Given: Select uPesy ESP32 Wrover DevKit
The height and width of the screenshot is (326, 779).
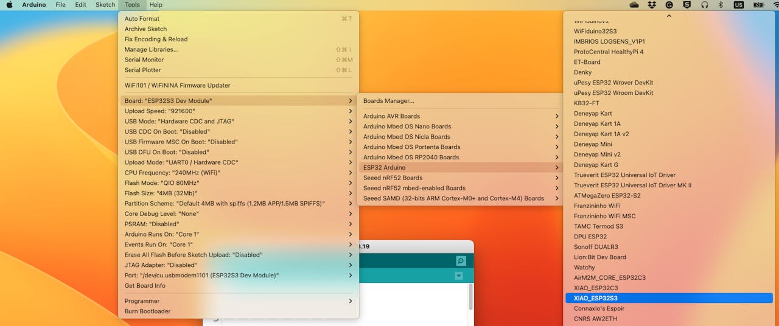Looking at the screenshot, I should coord(669,83).
